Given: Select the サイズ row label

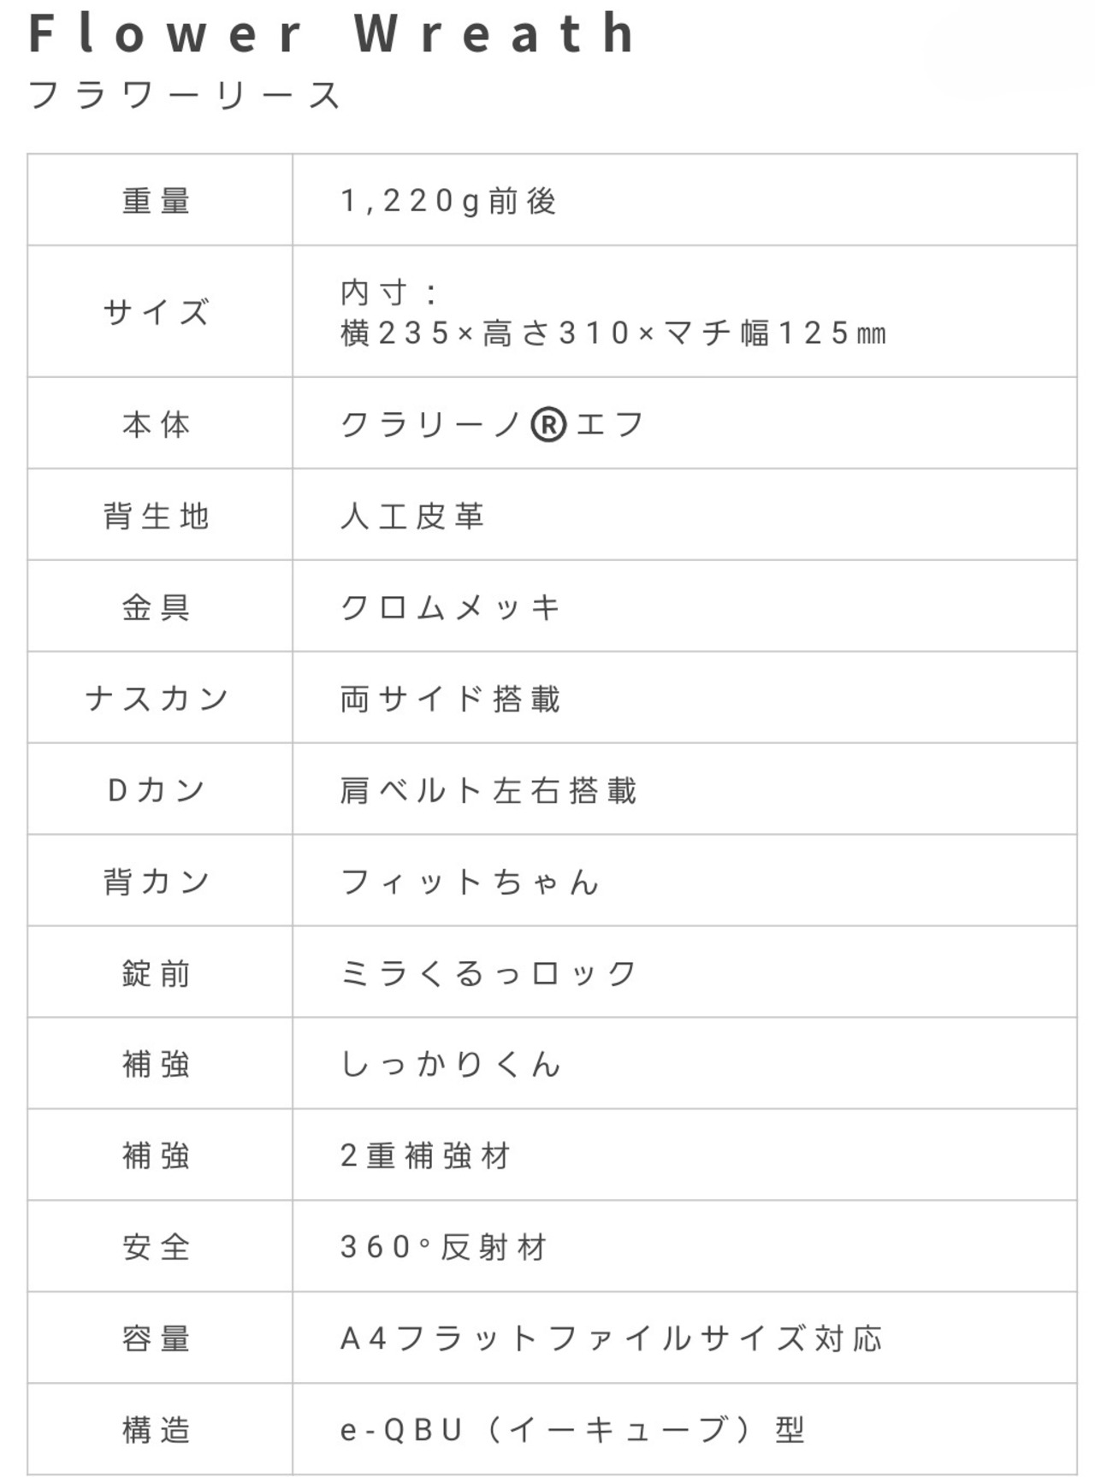Looking at the screenshot, I should pos(157,312).
